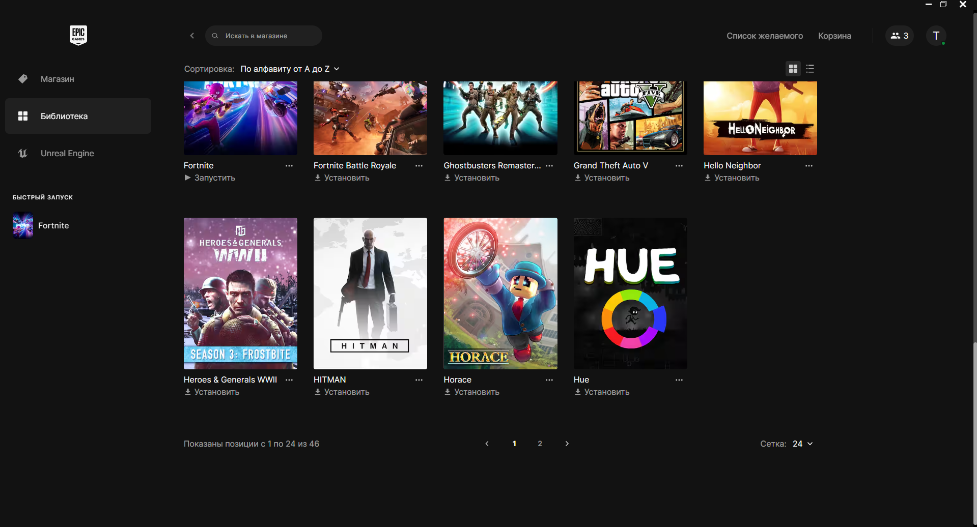The image size is (977, 527).
Task: Click Установить under Grand Theft Auto V
Action: pyautogui.click(x=602, y=178)
